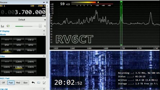Open more modes ellipsis button
The image size is (160, 90).
click(7, 40)
